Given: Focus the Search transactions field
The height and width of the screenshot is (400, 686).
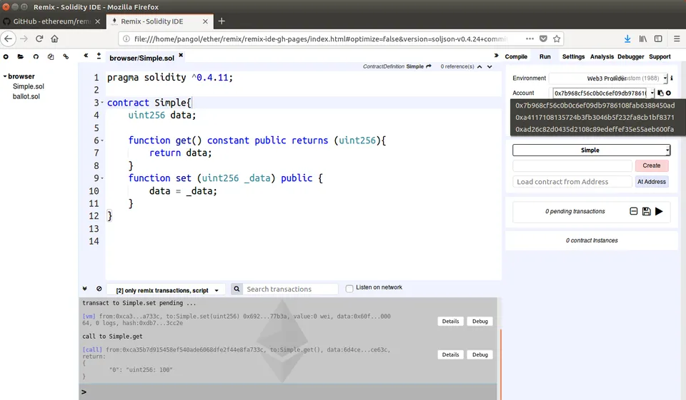Looking at the screenshot, I should (x=290, y=289).
